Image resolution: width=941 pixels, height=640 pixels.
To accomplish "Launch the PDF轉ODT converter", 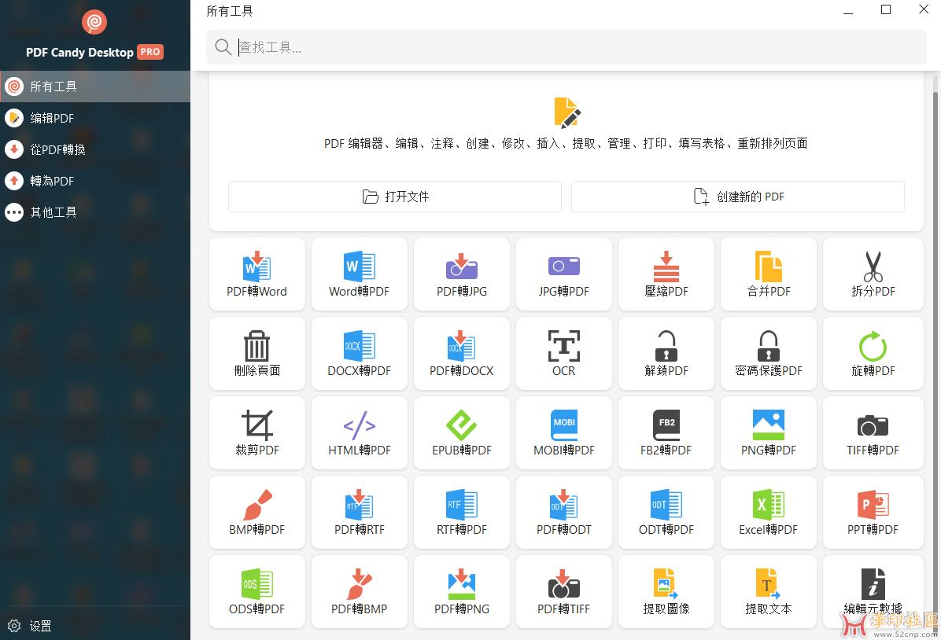I will click(x=563, y=513).
